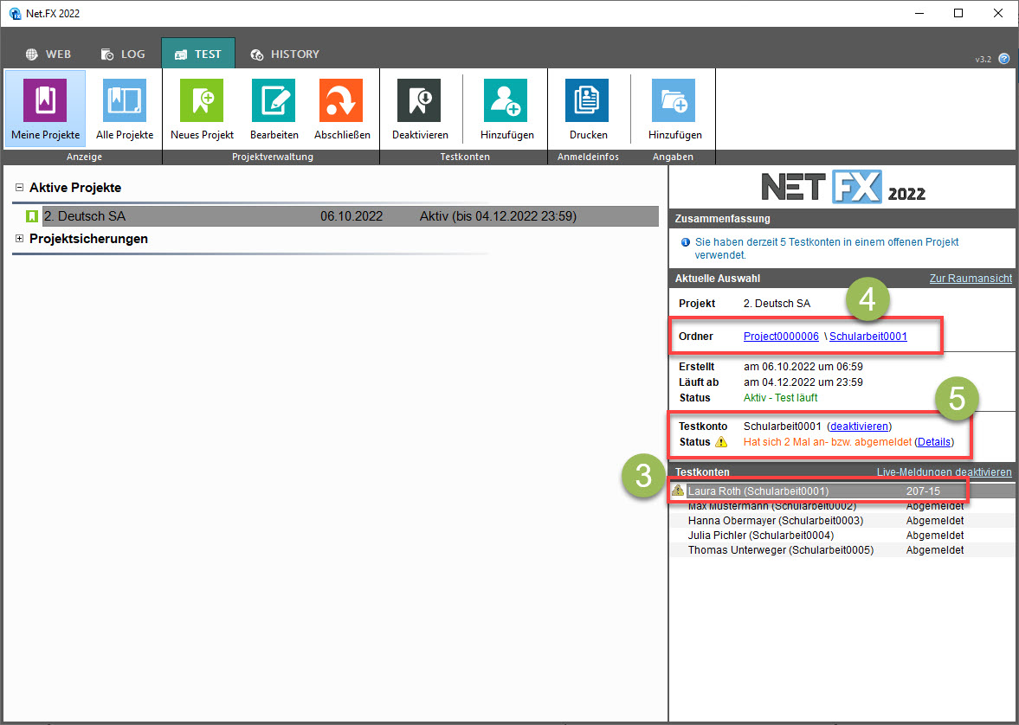Collapse the Aktive Projekte tree node
Image resolution: width=1019 pixels, height=725 pixels.
[x=19, y=188]
